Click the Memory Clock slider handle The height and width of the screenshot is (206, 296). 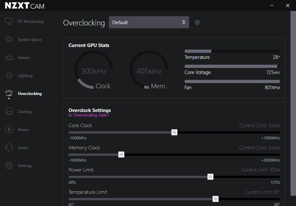pyautogui.click(x=121, y=154)
